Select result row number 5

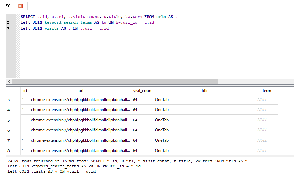coord(9,120)
